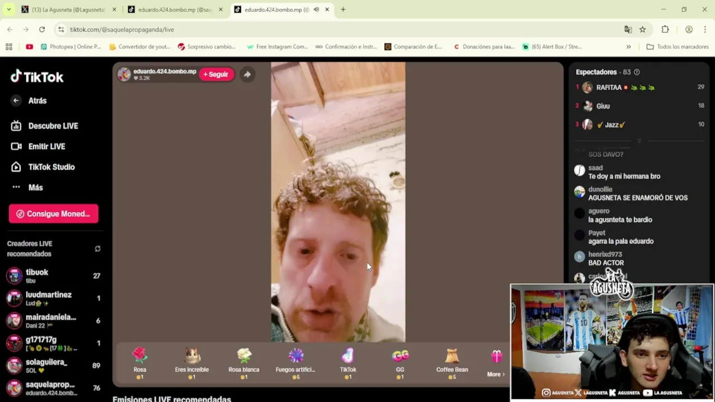Click commenter saad

pos(595,168)
